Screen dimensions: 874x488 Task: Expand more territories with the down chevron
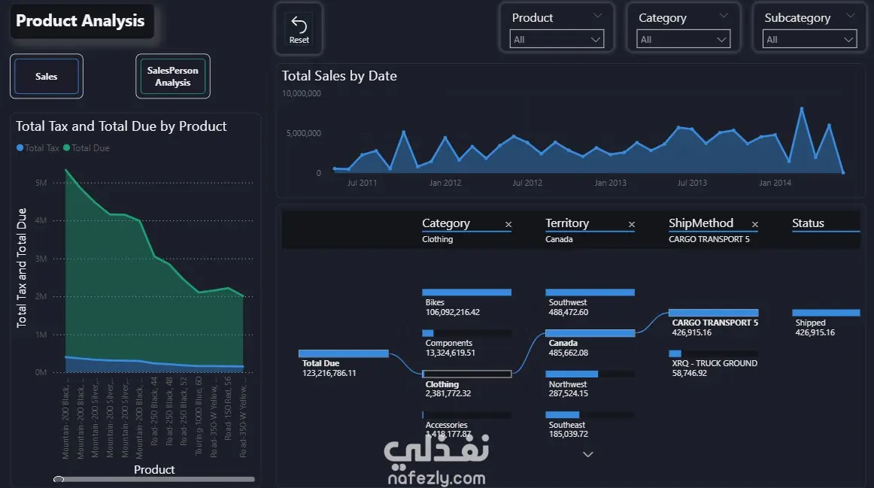click(x=587, y=455)
